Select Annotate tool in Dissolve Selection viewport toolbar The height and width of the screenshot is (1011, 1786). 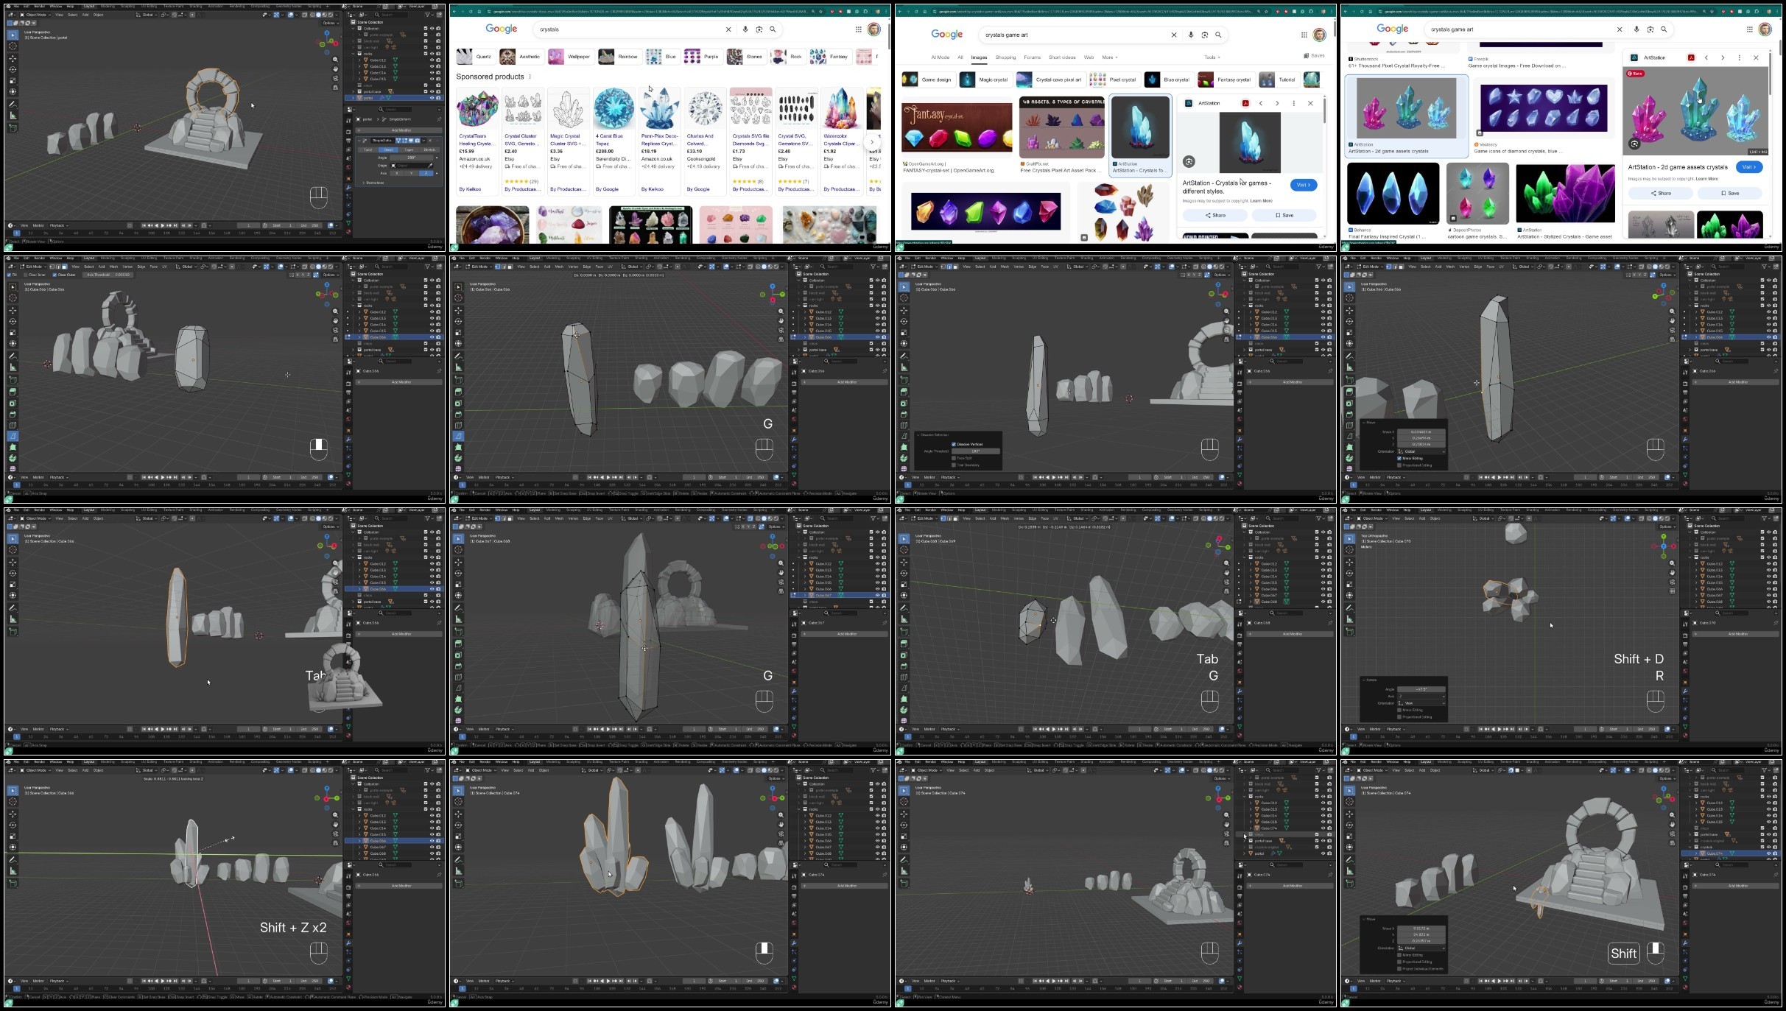[x=904, y=356]
